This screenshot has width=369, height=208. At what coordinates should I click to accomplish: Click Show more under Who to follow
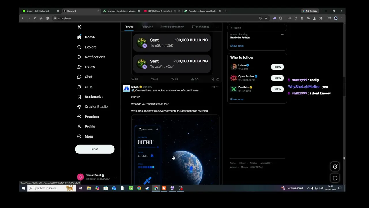coord(237,99)
